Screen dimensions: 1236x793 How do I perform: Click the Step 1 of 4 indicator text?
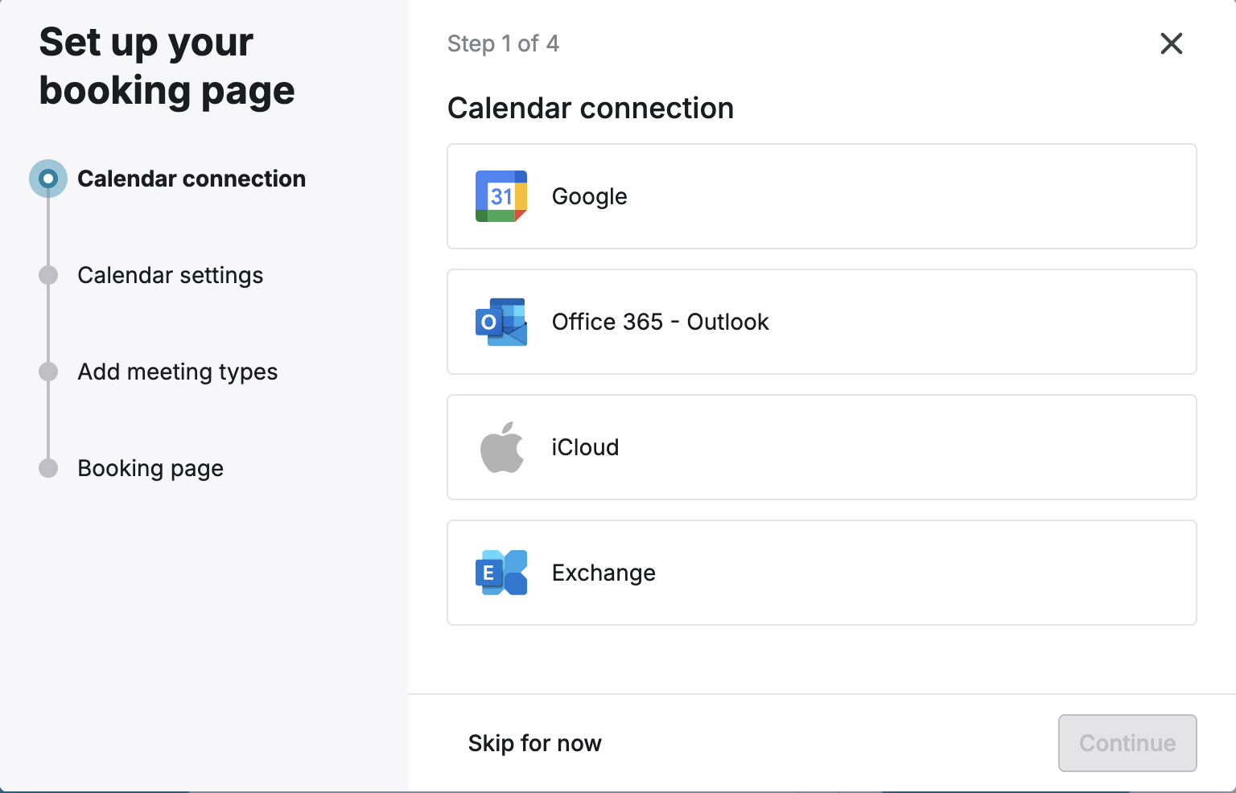pyautogui.click(x=503, y=43)
